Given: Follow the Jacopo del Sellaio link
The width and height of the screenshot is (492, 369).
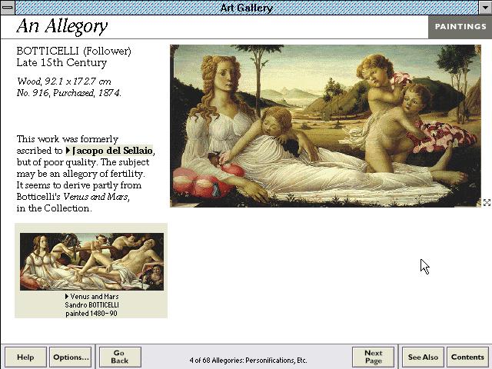Looking at the screenshot, I should tap(109, 151).
